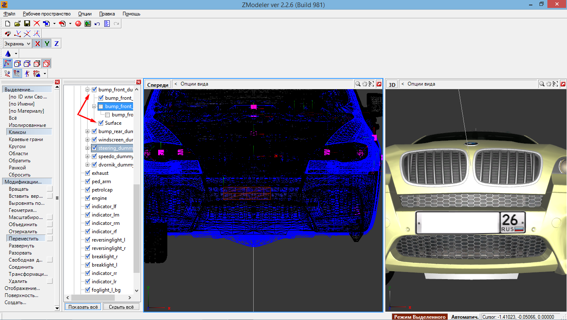The image size is (567, 320).
Task: Collapse the bump_front_dummy tree node
Action: pos(88,90)
